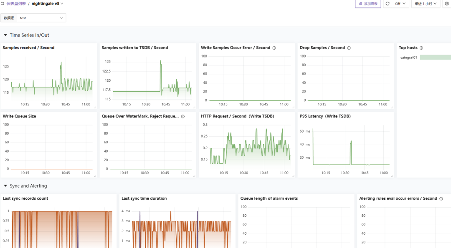The width and height of the screenshot is (451, 248).
Task: Click the Samples received / Second panel title
Action: coord(28,48)
